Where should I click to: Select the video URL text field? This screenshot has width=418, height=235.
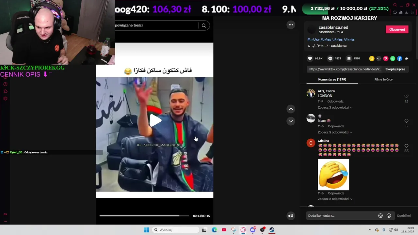click(x=345, y=69)
